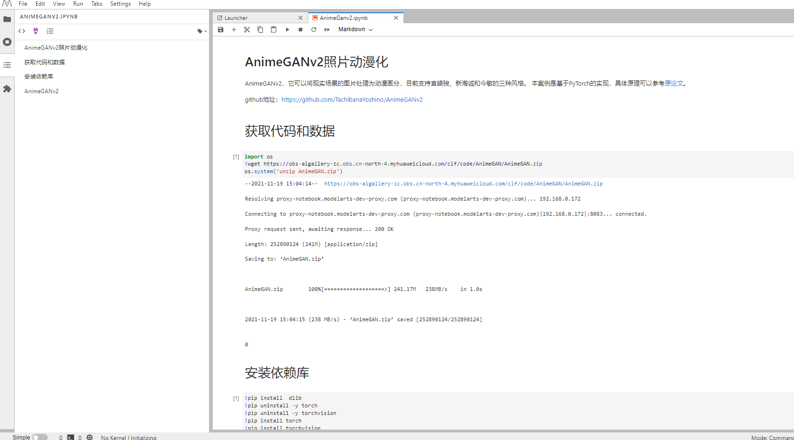
Task: Click the 'Proxy request sent' output line
Action: click(319, 229)
